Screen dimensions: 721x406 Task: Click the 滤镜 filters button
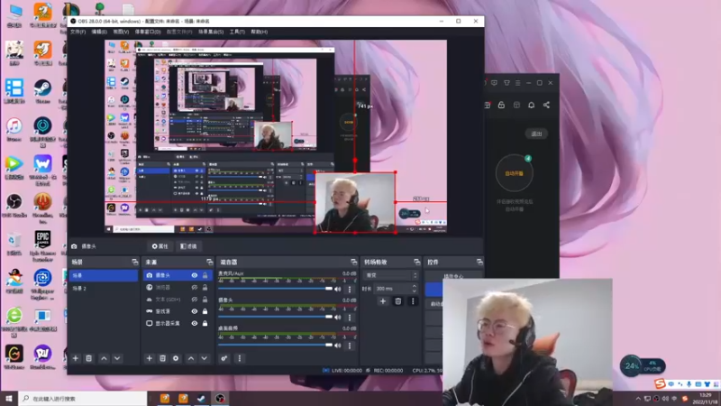pyautogui.click(x=188, y=246)
